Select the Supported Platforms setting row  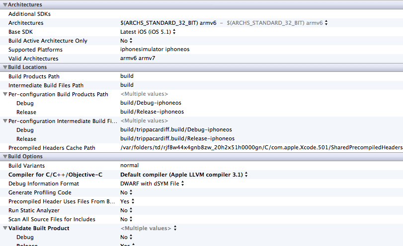(35, 50)
